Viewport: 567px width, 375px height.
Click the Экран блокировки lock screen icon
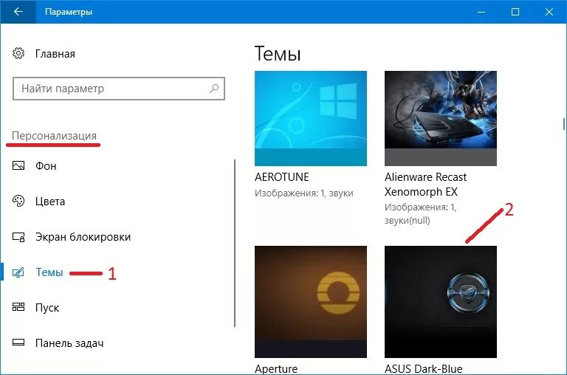click(18, 237)
